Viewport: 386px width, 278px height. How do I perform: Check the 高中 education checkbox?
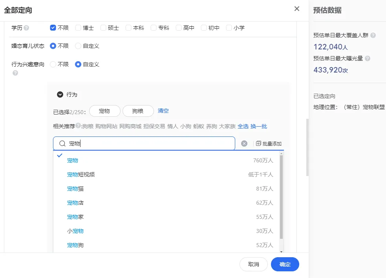(x=178, y=27)
